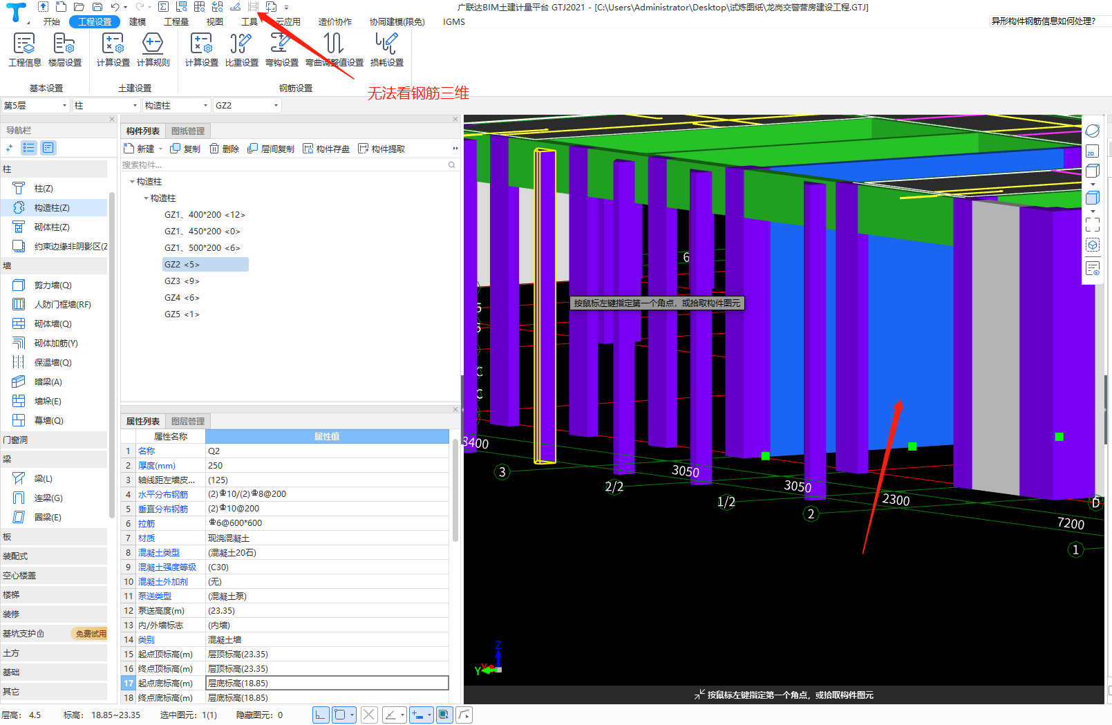The width and height of the screenshot is (1112, 725).
Task: Click the Save icon in quick access toolbar
Action: coord(97,7)
